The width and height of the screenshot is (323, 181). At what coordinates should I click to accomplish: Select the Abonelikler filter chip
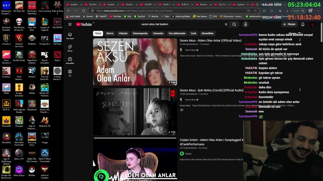coord(207,33)
